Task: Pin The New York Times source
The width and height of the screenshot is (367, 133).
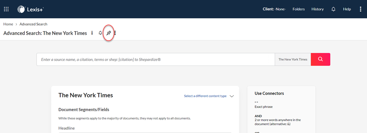Action: pos(108,33)
